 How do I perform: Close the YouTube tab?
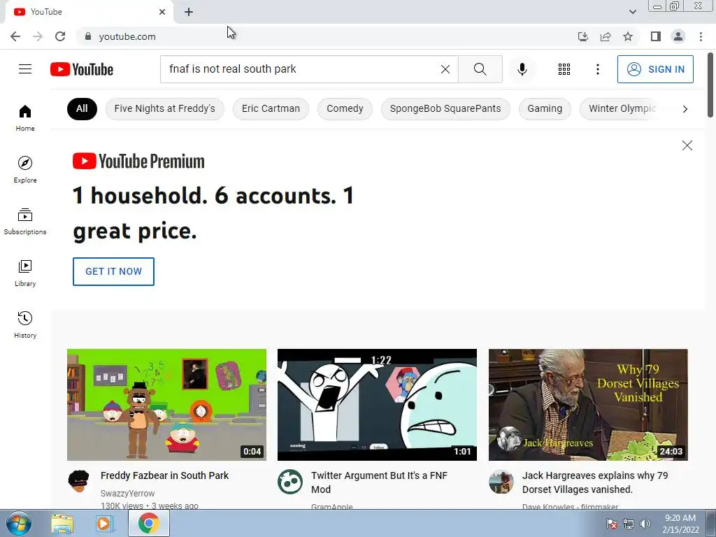tap(162, 12)
